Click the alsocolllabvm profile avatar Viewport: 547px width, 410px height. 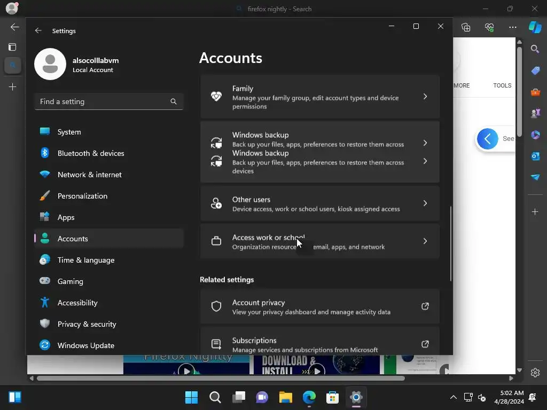point(50,64)
